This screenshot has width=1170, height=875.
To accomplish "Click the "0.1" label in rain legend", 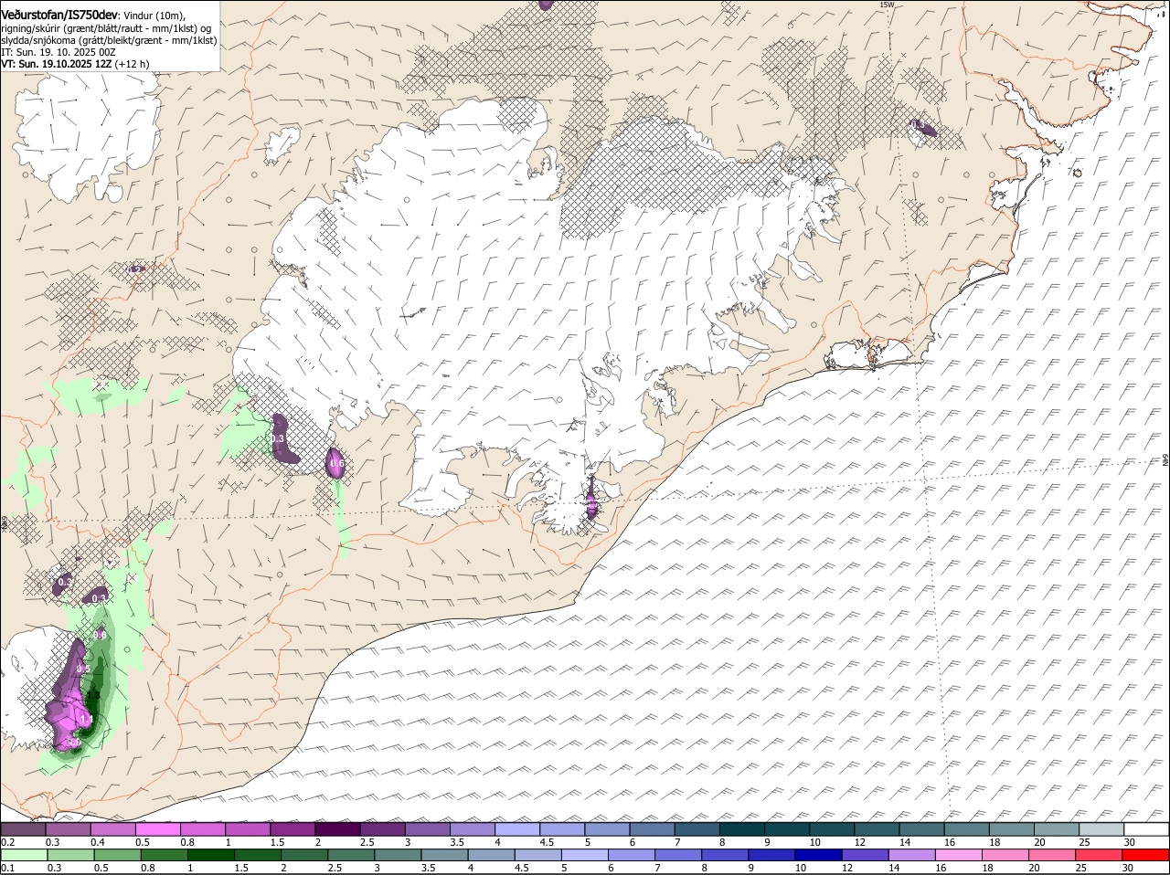I will pos(7,868).
